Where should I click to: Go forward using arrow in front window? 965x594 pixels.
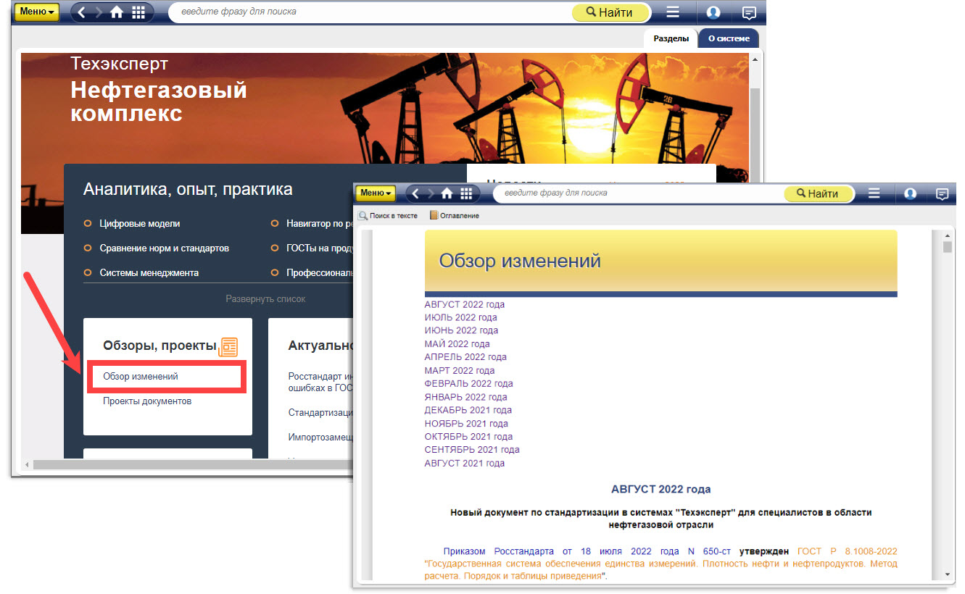pyautogui.click(x=431, y=193)
